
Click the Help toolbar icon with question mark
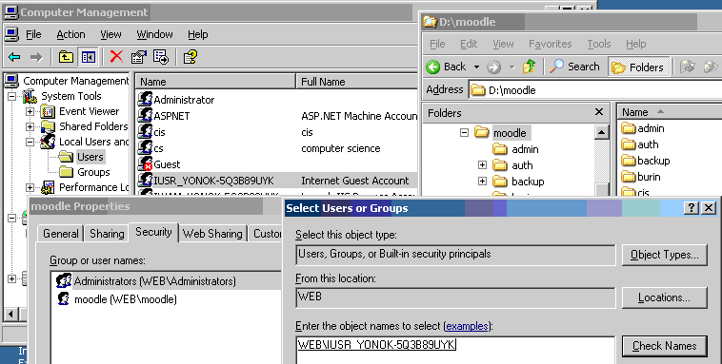click(x=191, y=57)
